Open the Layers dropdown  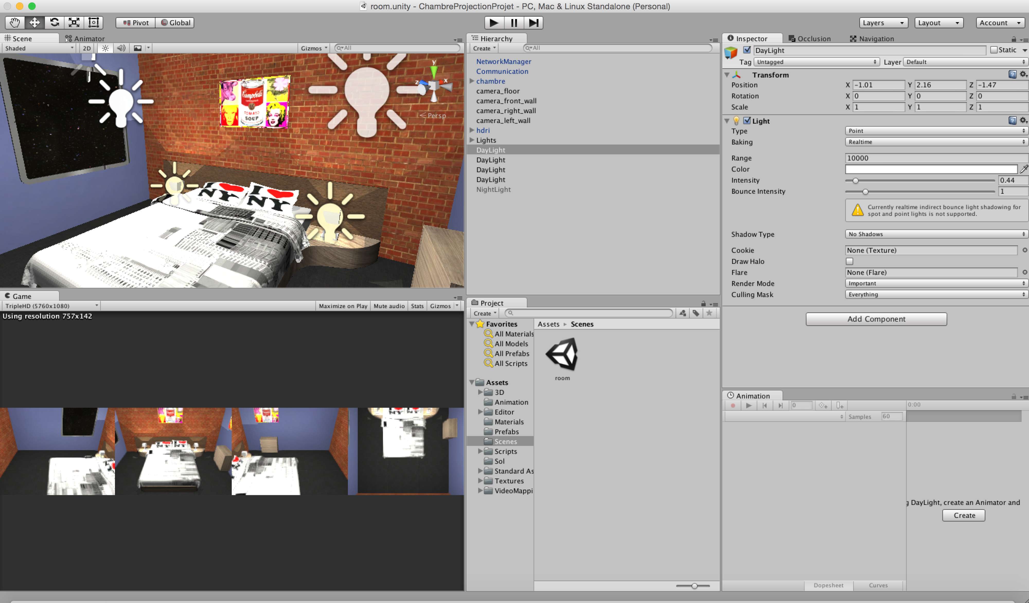tap(883, 23)
